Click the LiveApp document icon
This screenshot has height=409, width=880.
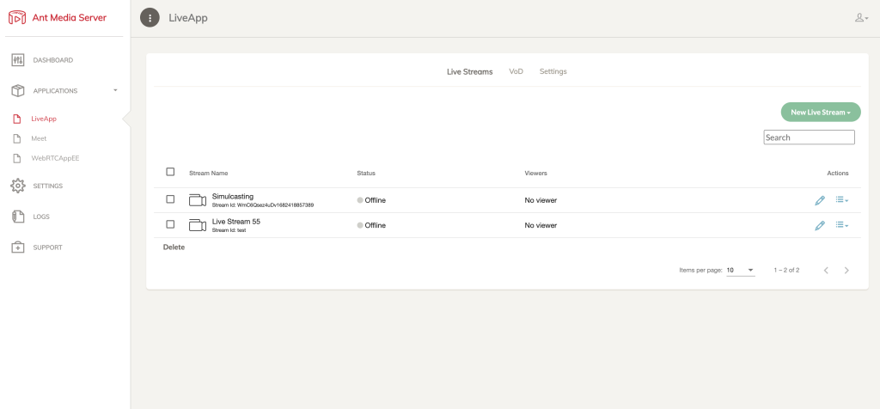[17, 119]
